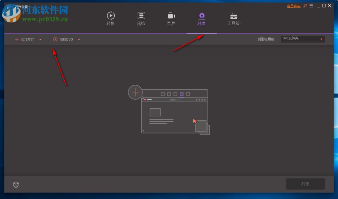
Task: Open the 转换 (Convert) tab
Action: coord(111,19)
